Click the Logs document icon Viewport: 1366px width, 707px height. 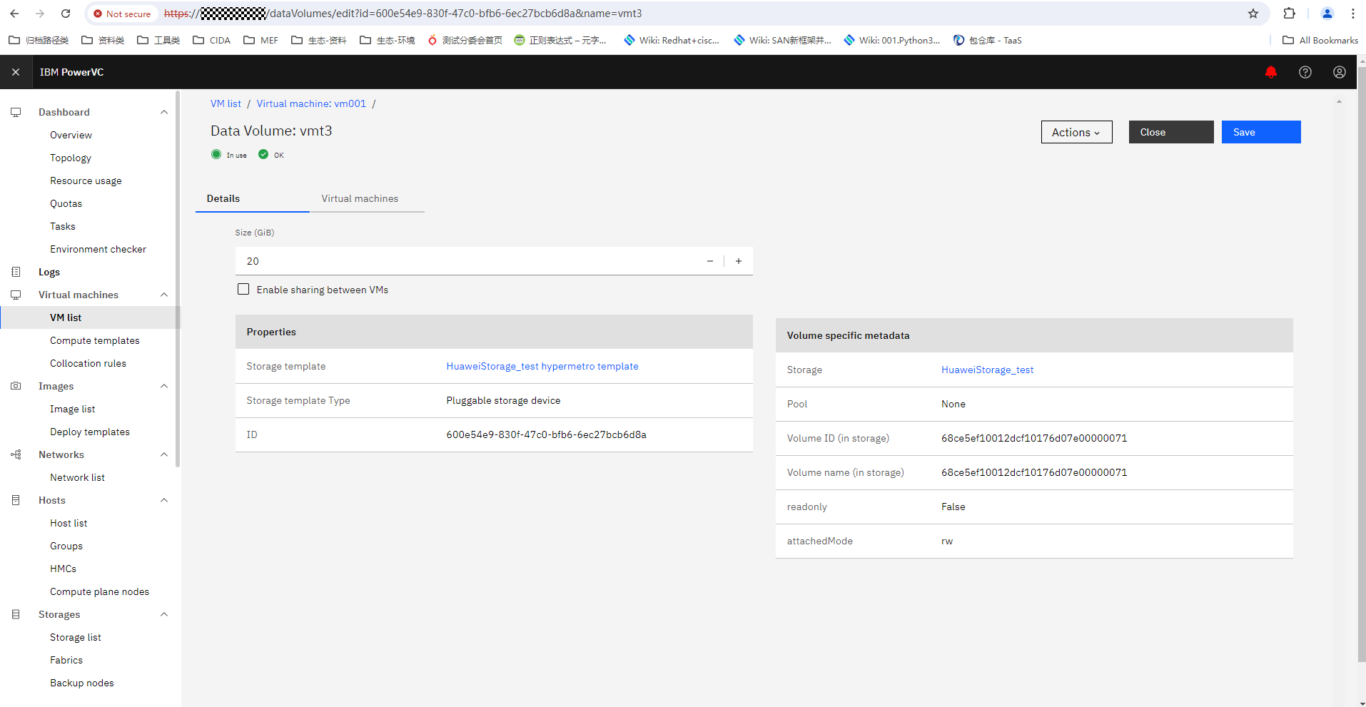(16, 272)
